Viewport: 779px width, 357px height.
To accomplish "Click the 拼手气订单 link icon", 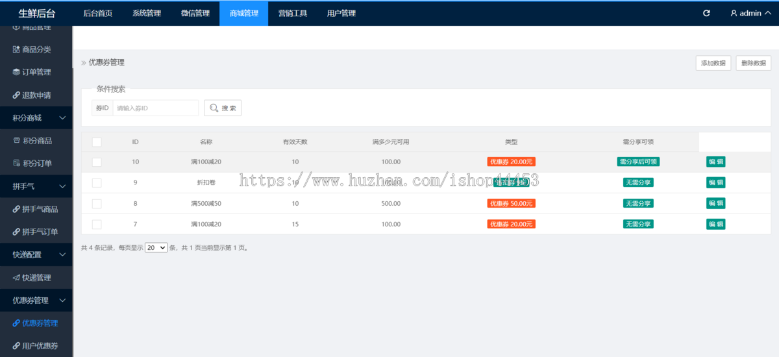I will click(16, 232).
